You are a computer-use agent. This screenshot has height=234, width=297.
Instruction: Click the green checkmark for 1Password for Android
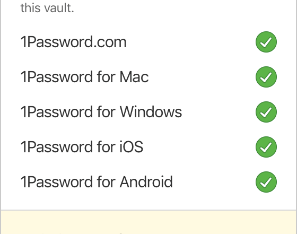point(266,182)
